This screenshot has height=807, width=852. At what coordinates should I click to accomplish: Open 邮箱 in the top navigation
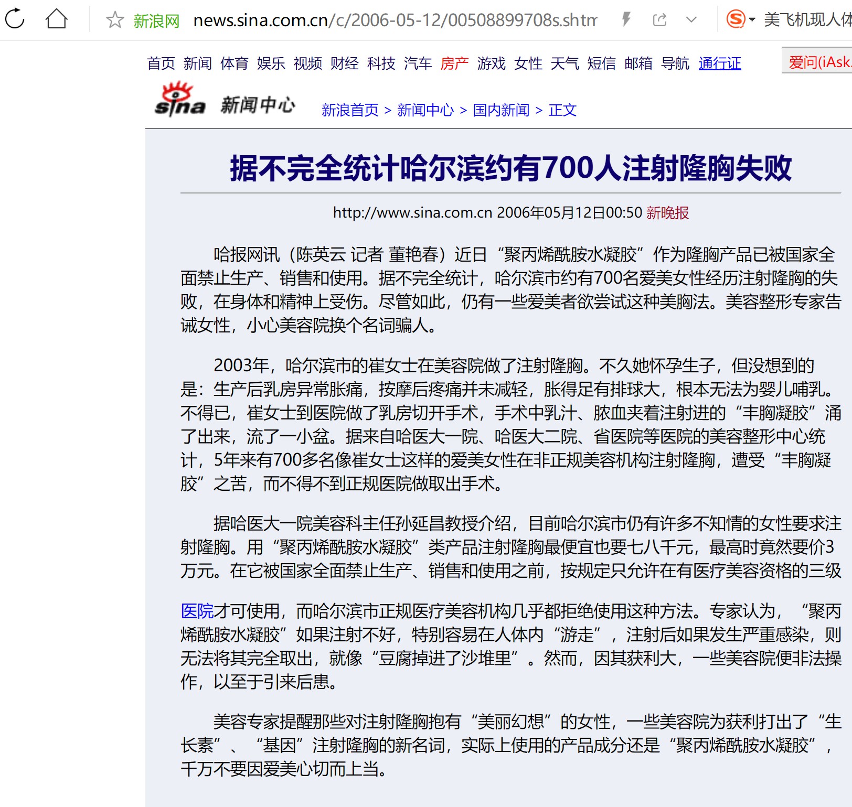638,63
